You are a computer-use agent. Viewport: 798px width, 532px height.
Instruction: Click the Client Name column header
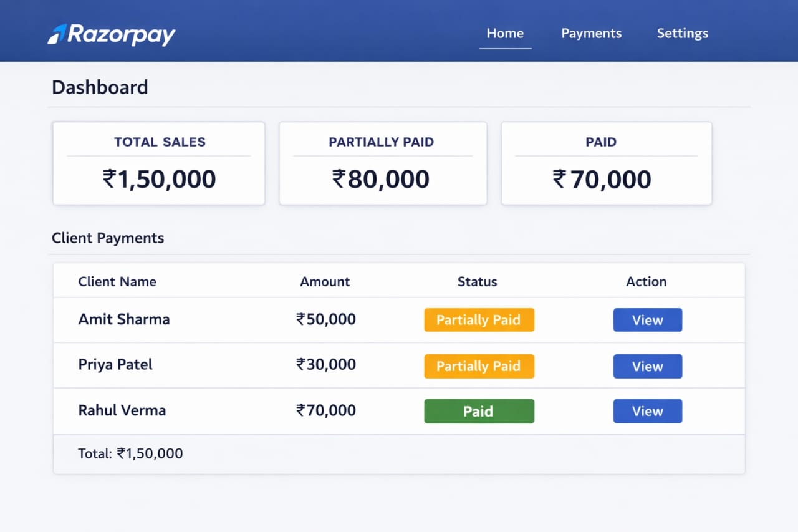click(x=117, y=281)
